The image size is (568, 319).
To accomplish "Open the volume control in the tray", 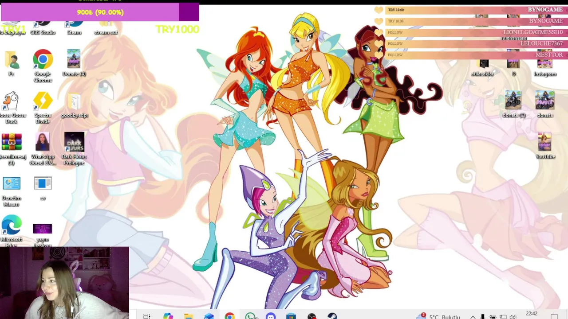I will coord(513,316).
